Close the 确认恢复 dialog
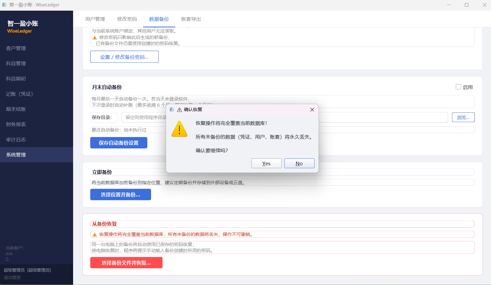 [x=312, y=110]
